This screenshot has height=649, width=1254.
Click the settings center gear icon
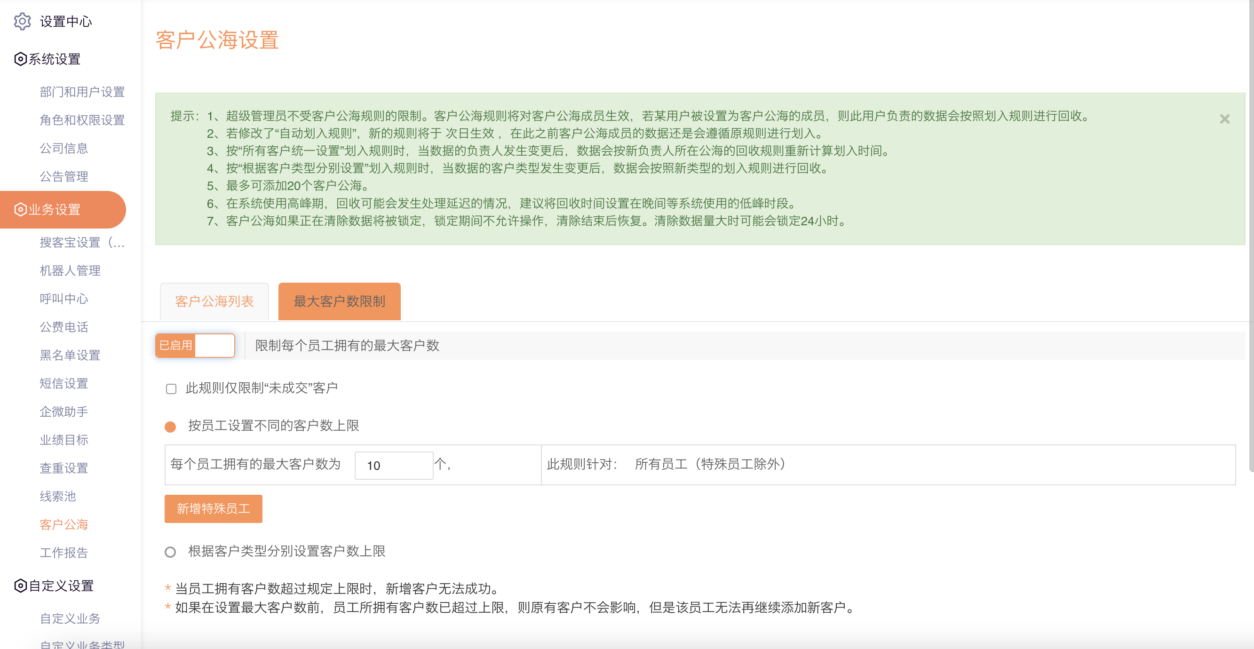[x=22, y=22]
